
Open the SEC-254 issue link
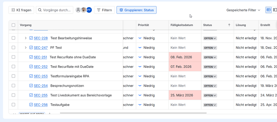point(41,86)
